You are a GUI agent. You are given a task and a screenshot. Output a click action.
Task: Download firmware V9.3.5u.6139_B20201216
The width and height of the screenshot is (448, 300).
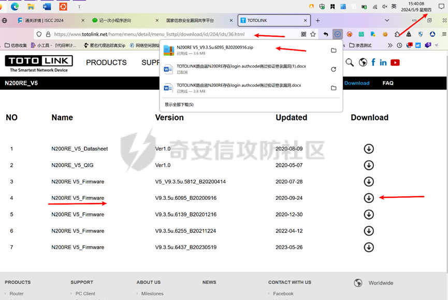(369, 214)
